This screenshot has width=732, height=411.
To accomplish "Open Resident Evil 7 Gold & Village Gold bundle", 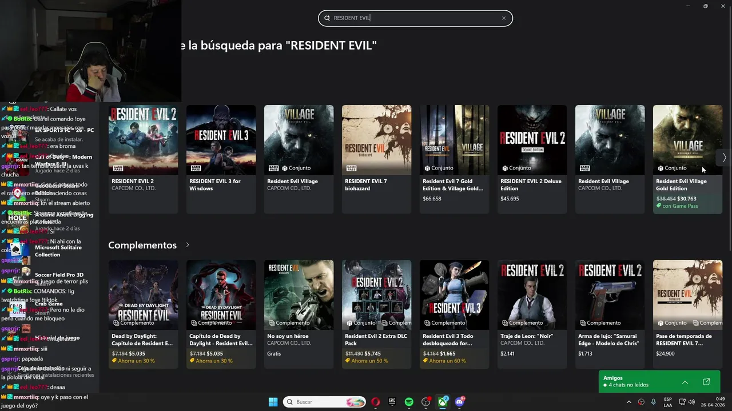I will tap(454, 159).
